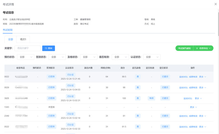Image resolution: width=219 pixels, height=134 pixels.
Task: Click 监控对比 link in row 0022
Action: [183, 77]
